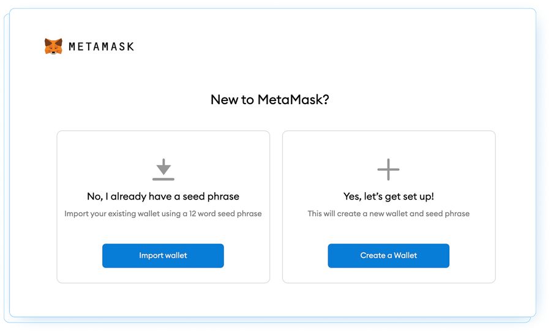Click "No, I already have a seed phrase"
Image resolution: width=551 pixels, height=333 pixels.
coord(163,196)
